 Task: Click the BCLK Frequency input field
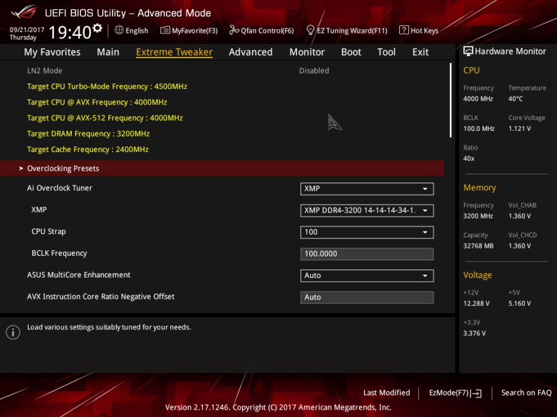click(x=367, y=254)
